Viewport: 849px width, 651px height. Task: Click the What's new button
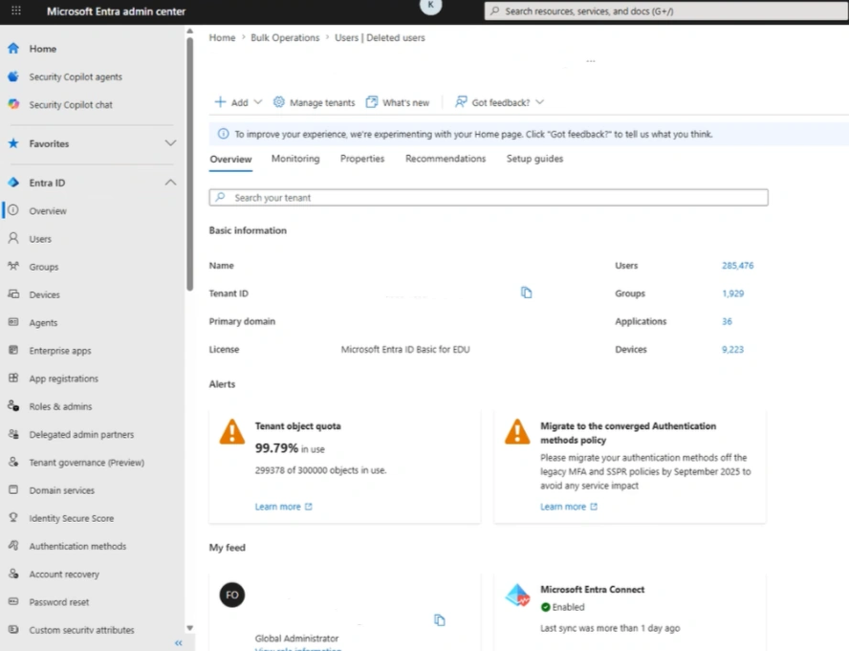[x=398, y=102]
